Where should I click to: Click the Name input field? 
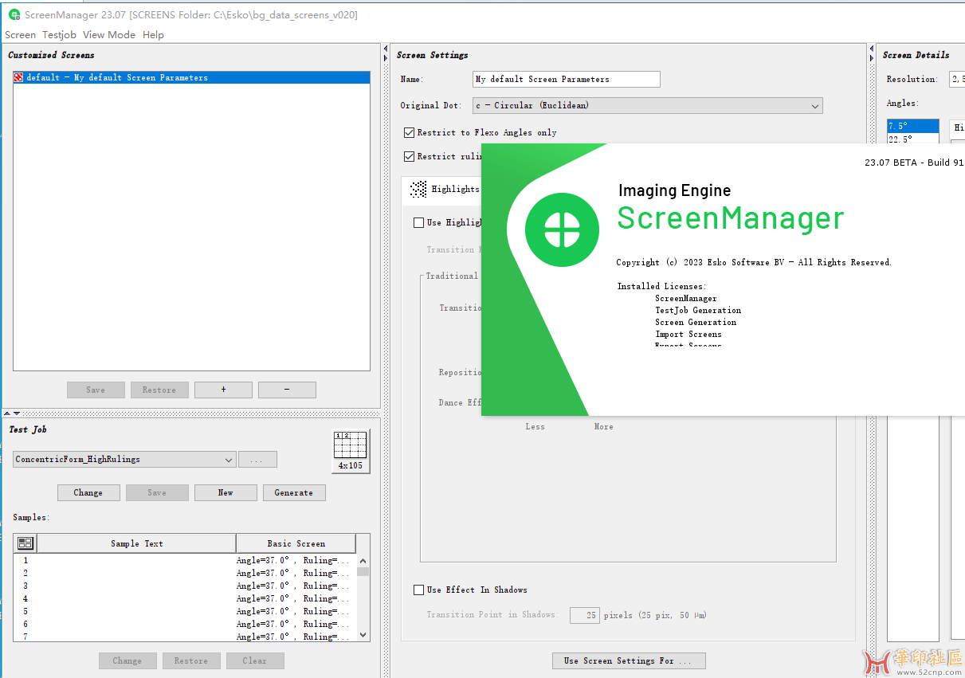(x=567, y=79)
